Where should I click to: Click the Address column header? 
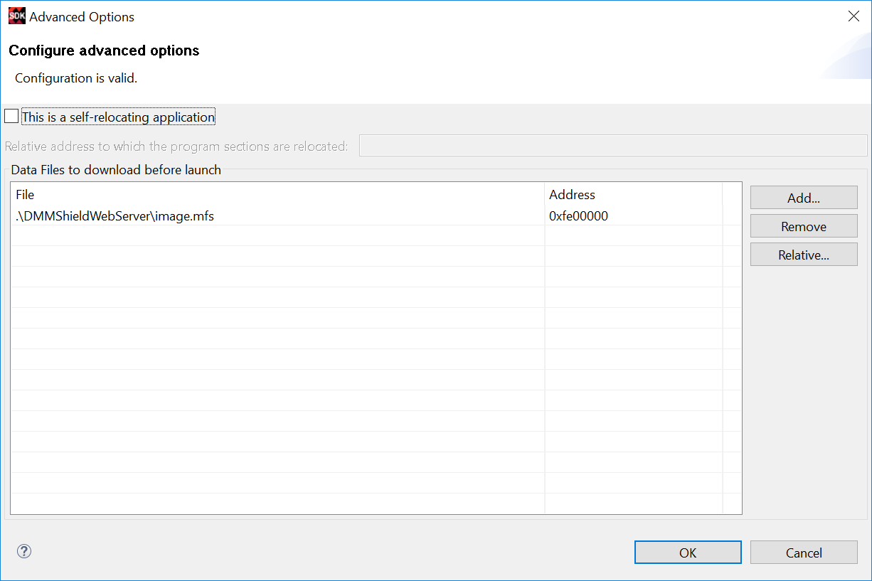[634, 194]
